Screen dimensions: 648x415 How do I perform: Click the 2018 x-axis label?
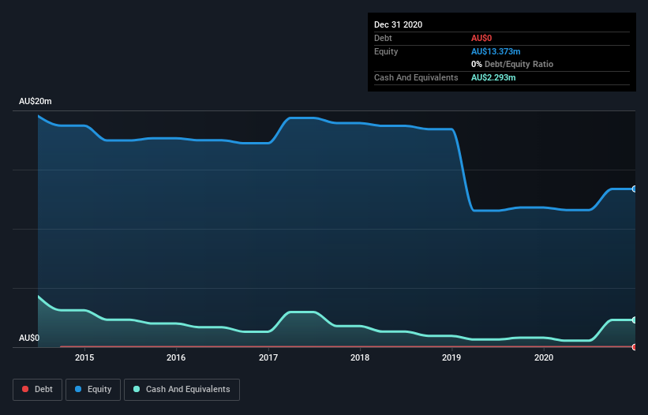click(x=360, y=357)
